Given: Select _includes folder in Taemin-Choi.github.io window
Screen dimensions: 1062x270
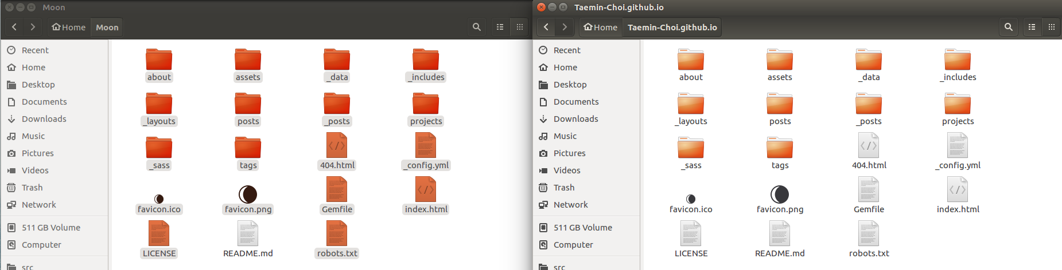Looking at the screenshot, I should (x=958, y=65).
